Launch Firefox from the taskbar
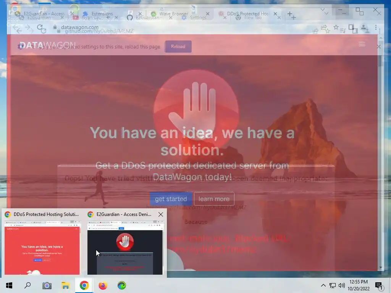This screenshot has width=391, height=293. pyautogui.click(x=103, y=285)
